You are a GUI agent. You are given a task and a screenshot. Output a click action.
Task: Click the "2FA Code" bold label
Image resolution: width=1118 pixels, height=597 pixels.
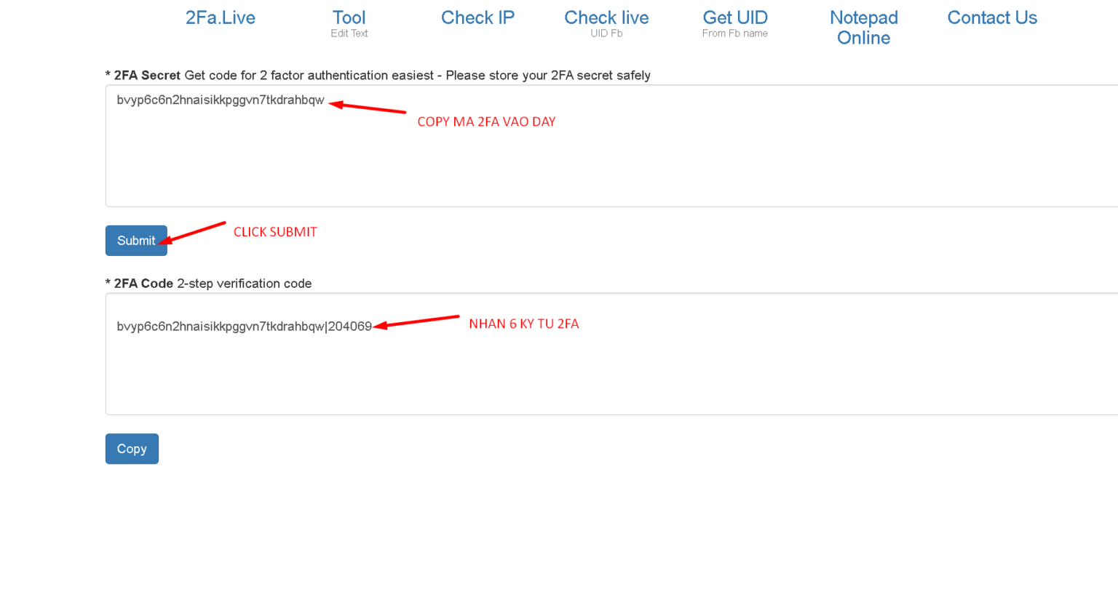(143, 284)
